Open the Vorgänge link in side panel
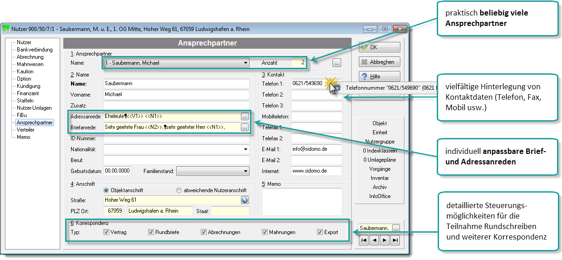The width and height of the screenshot is (562, 260). click(x=380, y=169)
